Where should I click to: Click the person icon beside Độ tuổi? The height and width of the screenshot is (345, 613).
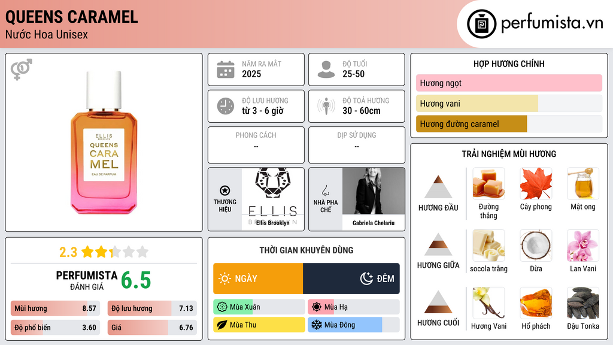click(326, 69)
